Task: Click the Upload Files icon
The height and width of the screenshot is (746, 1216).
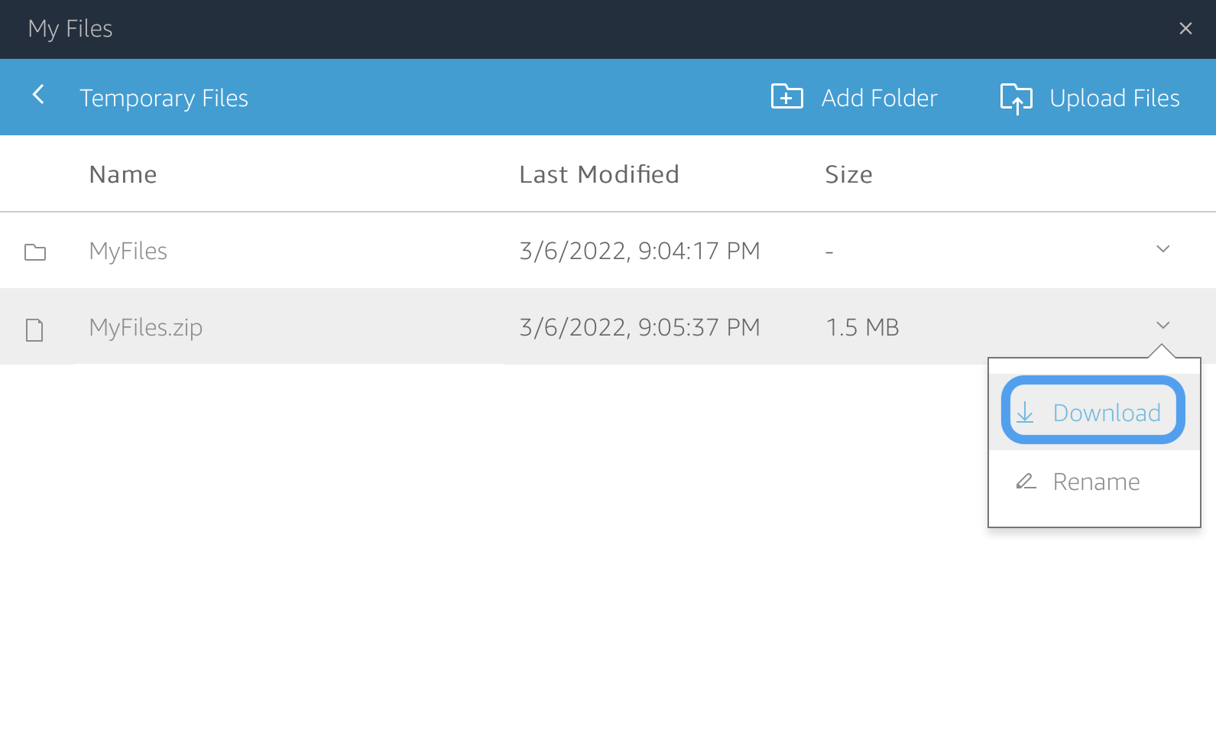Action: pos(1016,98)
